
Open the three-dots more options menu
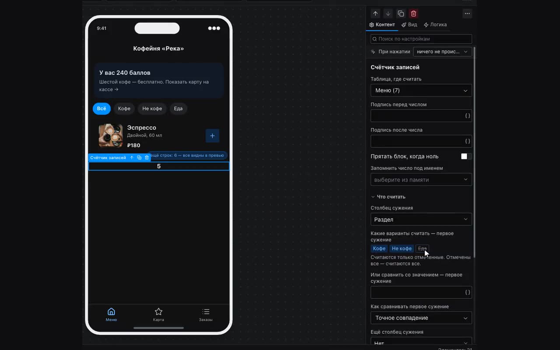pyautogui.click(x=467, y=14)
